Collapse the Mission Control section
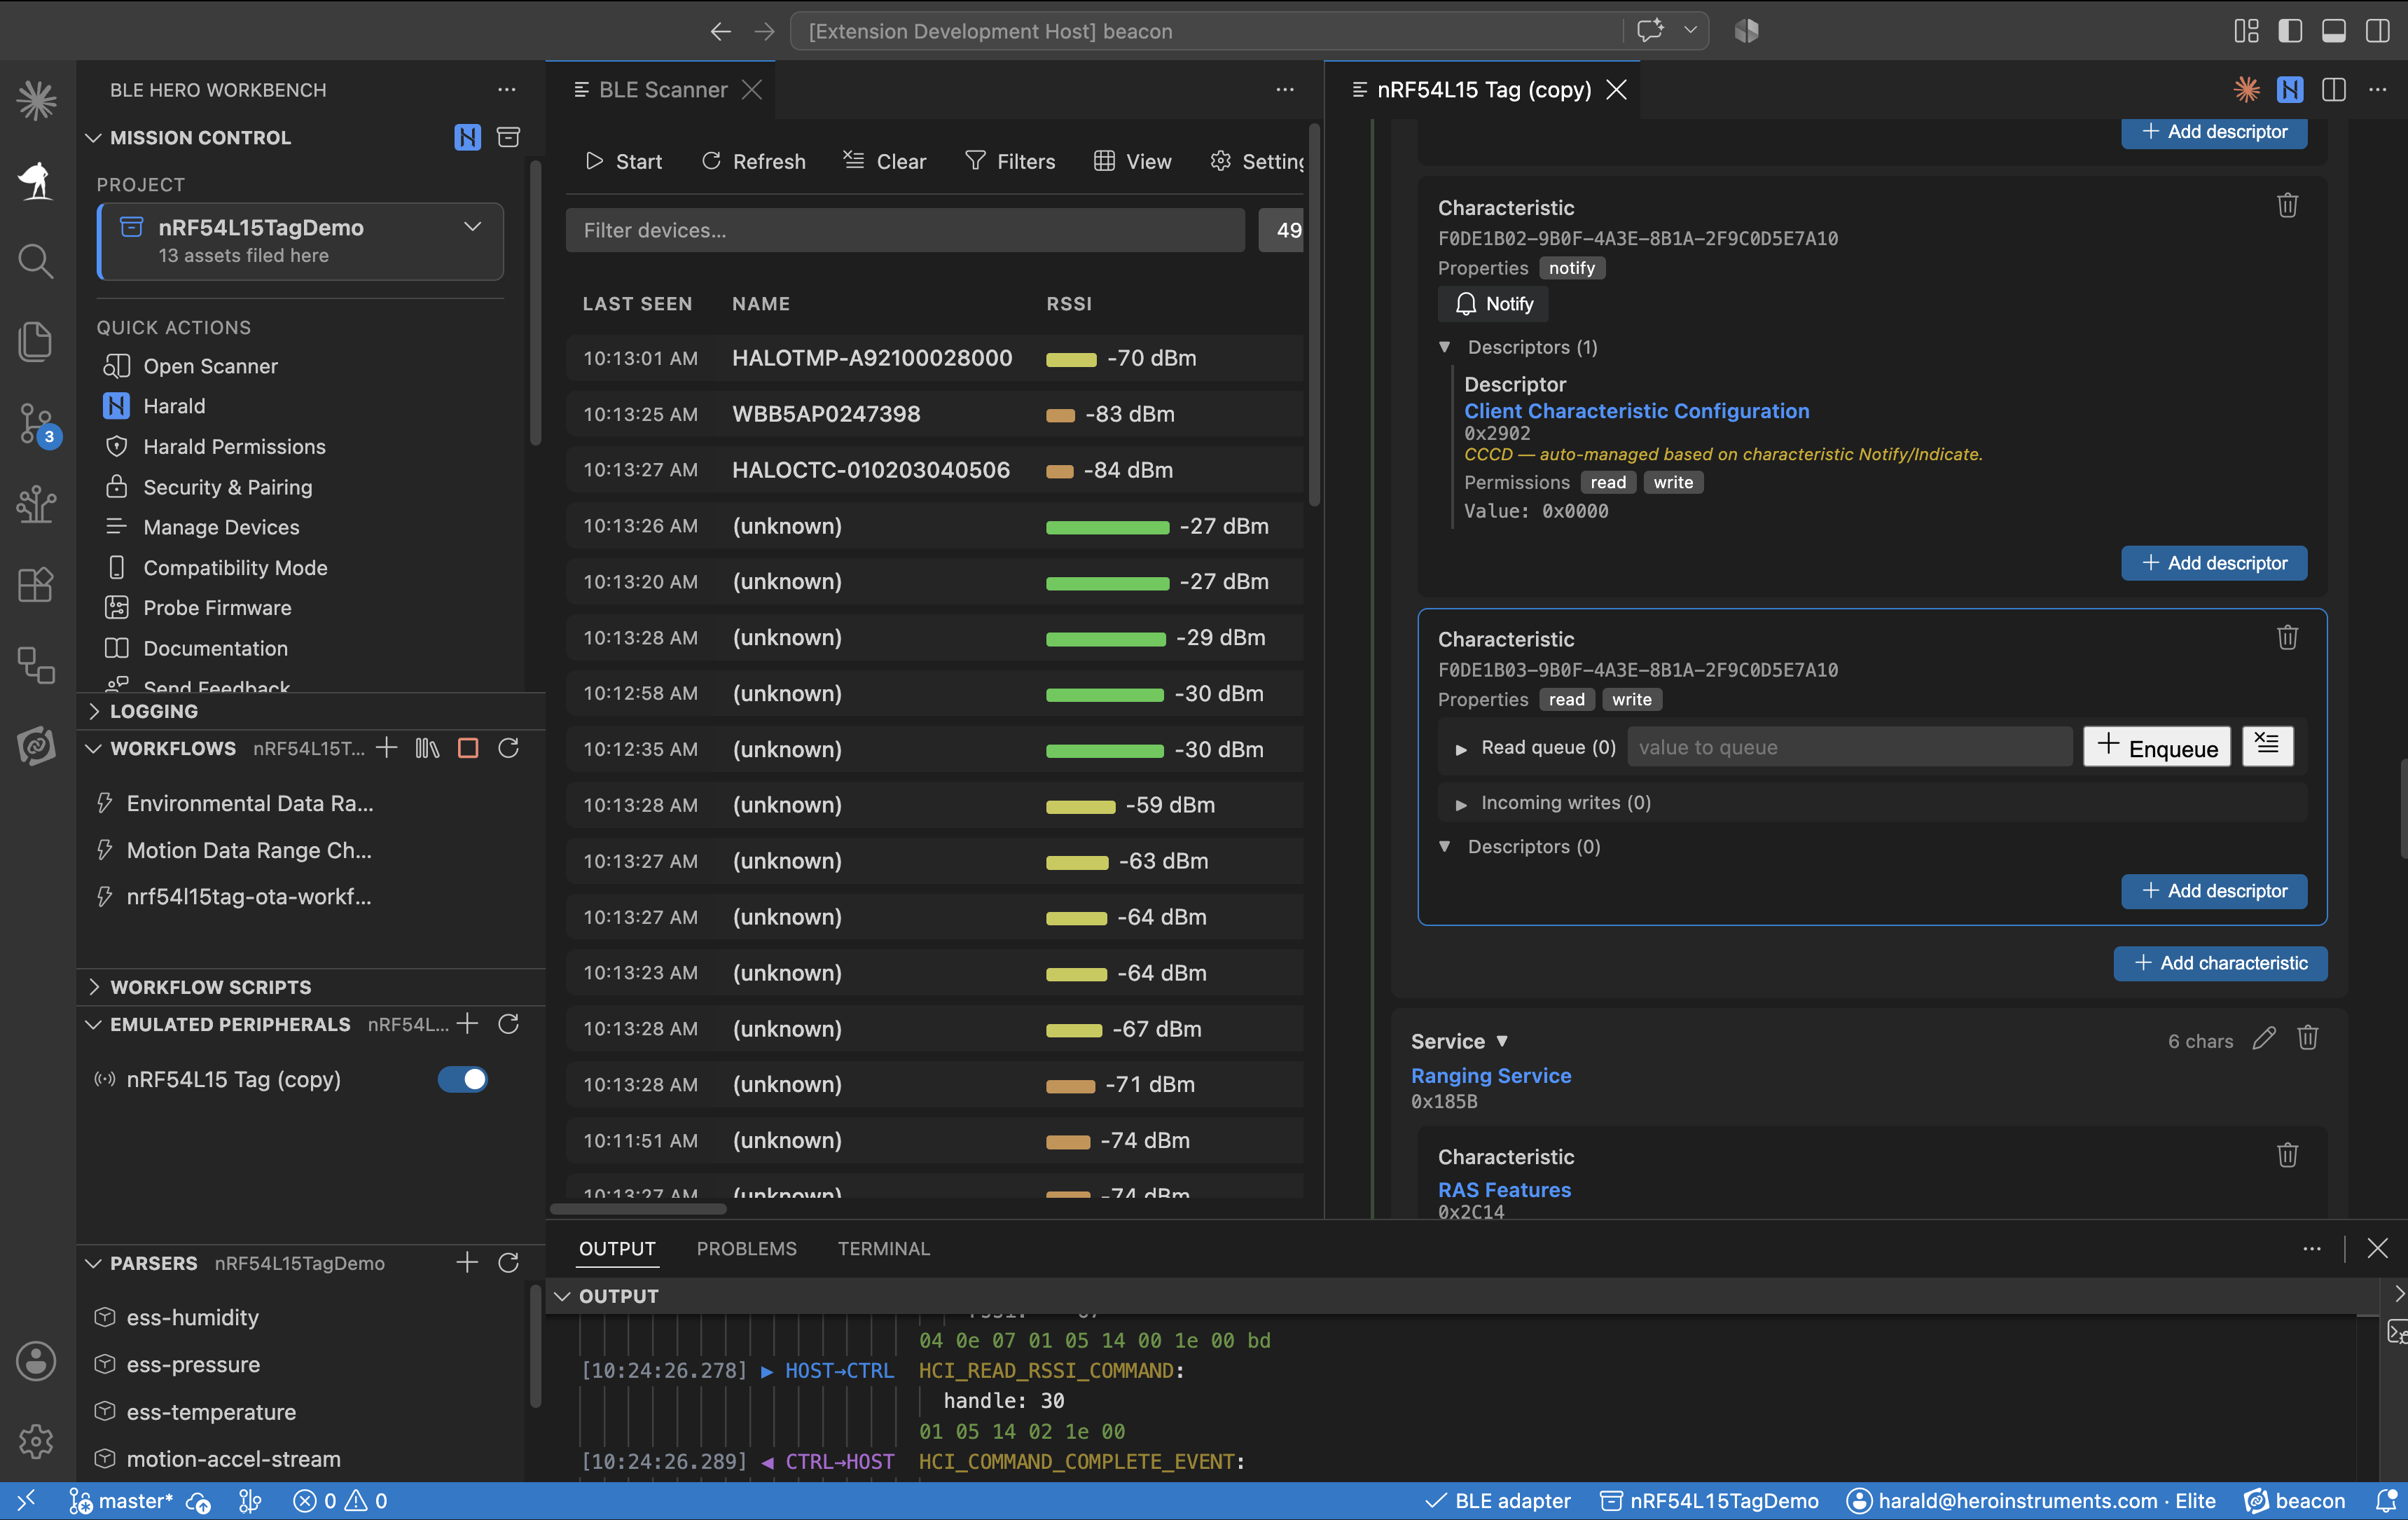The image size is (2408, 1520). pos(93,138)
